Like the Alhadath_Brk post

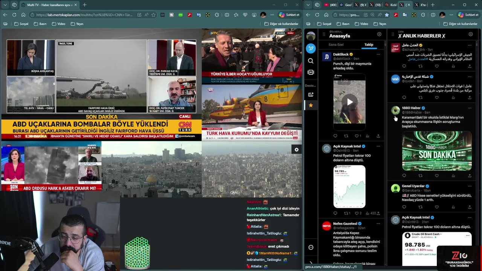[437, 66]
